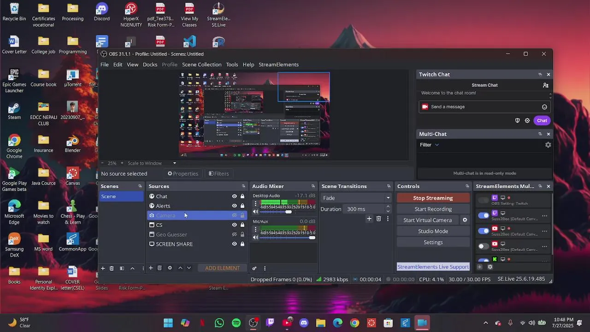Image resolution: width=590 pixels, height=332 pixels.
Task: Adjust the Desktop Audio volume slider
Action: tap(288, 212)
